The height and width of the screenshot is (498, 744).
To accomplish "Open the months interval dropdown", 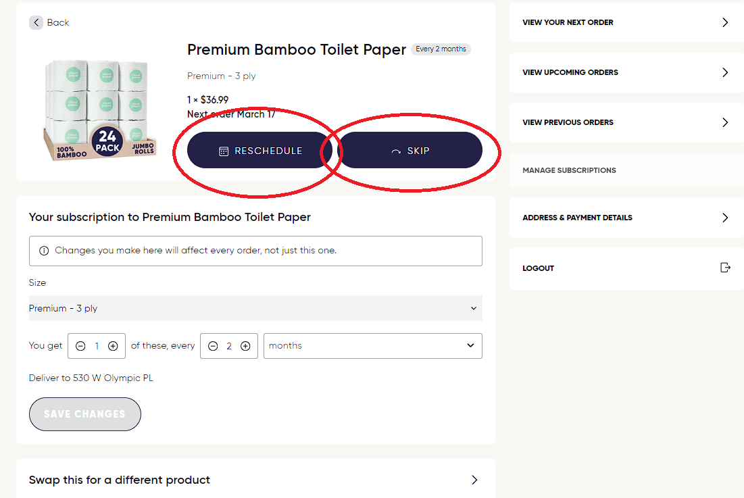I will pyautogui.click(x=372, y=346).
